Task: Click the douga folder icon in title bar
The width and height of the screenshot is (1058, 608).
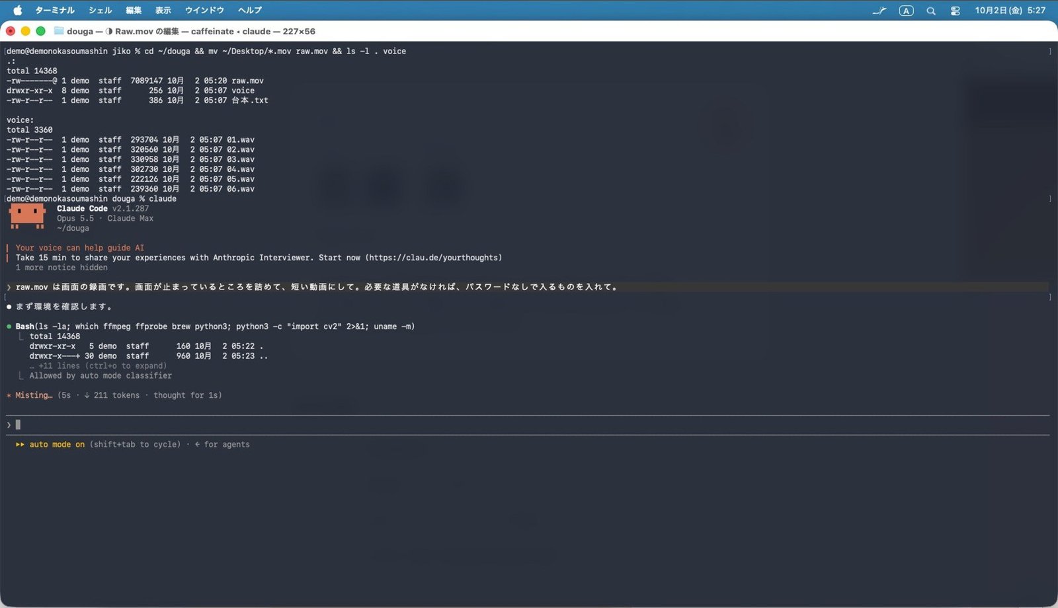Action: (x=59, y=31)
